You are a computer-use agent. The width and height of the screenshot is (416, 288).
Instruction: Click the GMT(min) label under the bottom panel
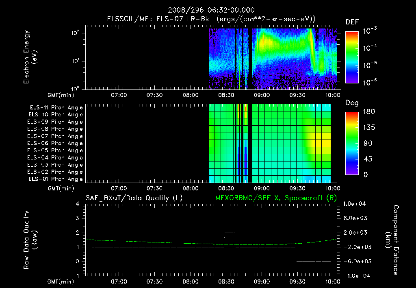coord(61,281)
